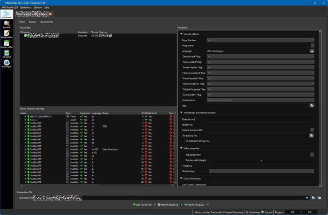Toggle checkbox of Latin American subtitle track
328x215 pixels.
[25, 149]
